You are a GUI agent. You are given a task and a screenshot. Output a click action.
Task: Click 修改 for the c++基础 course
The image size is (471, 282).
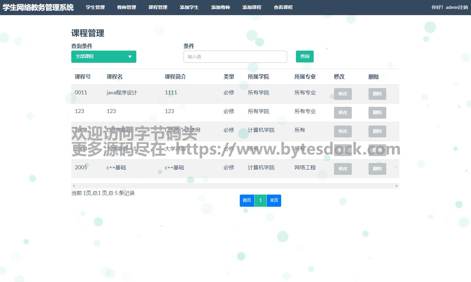[x=343, y=169]
